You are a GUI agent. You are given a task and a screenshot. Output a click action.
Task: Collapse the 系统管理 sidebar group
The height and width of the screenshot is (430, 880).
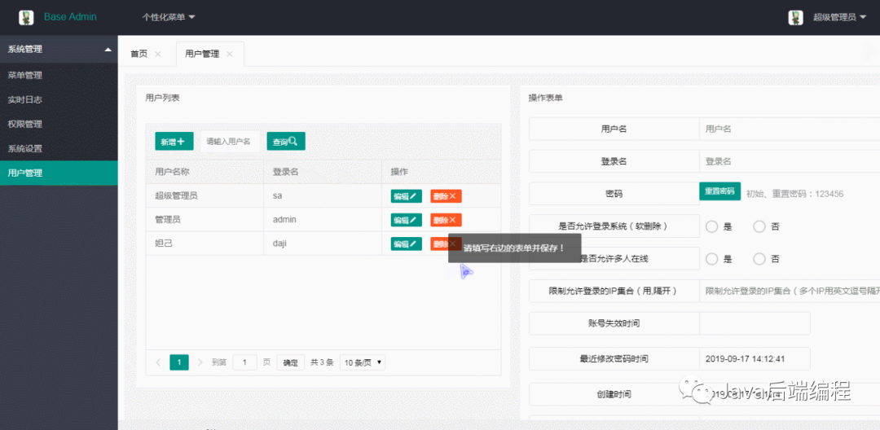(59, 50)
